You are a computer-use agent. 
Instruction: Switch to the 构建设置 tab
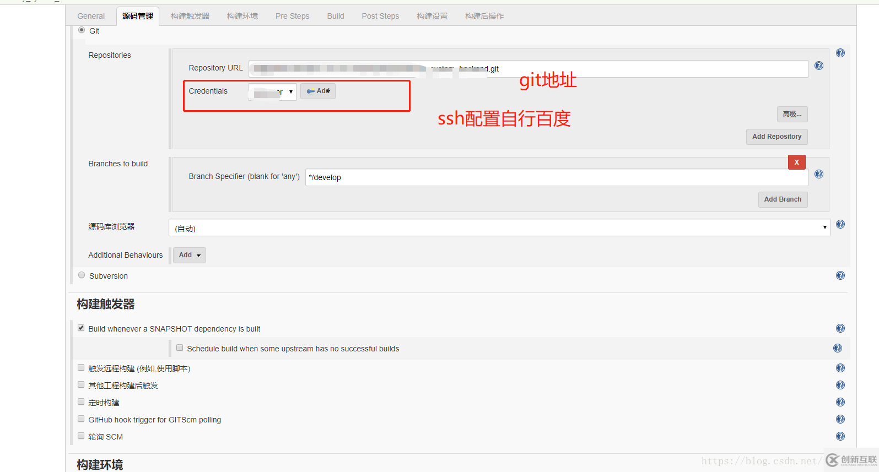432,17
